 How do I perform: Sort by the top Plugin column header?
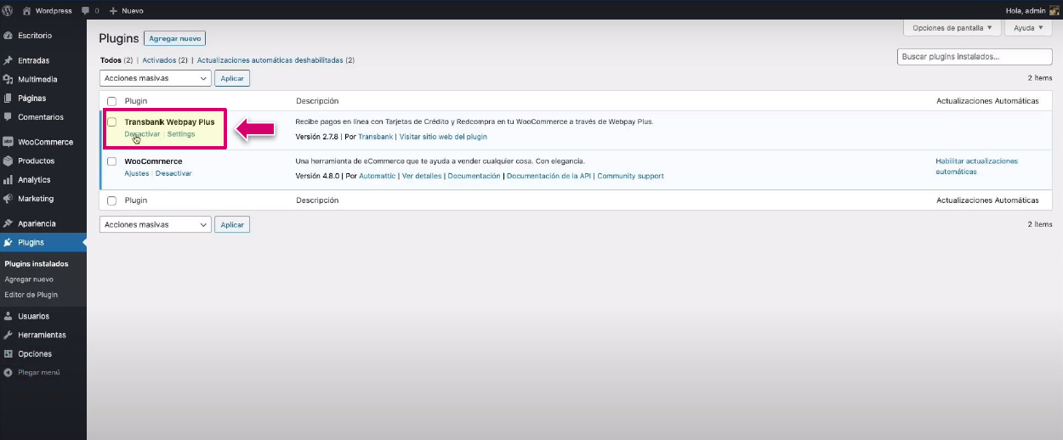pyautogui.click(x=136, y=101)
